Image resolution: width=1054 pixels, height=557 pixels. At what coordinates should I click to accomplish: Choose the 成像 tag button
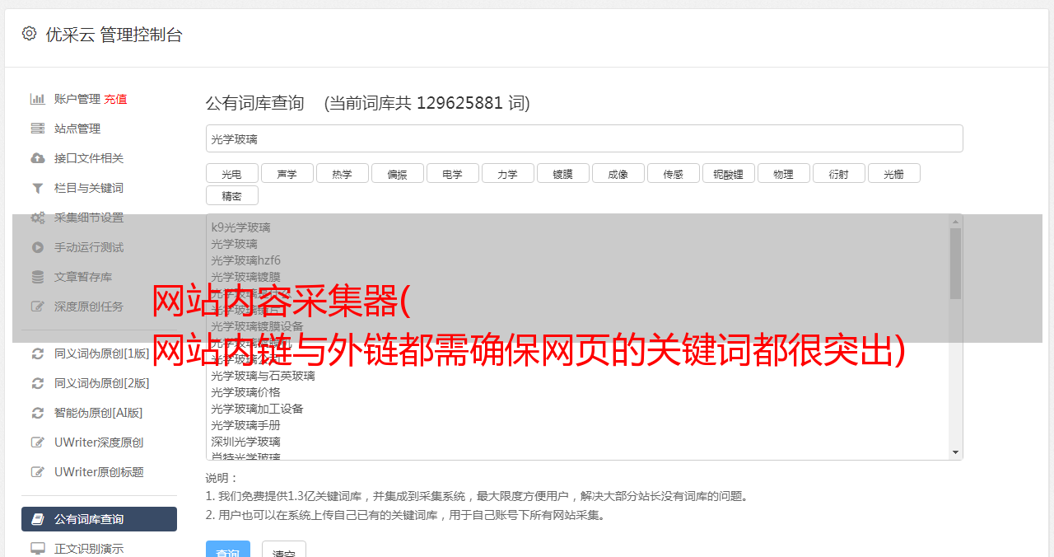(x=618, y=173)
